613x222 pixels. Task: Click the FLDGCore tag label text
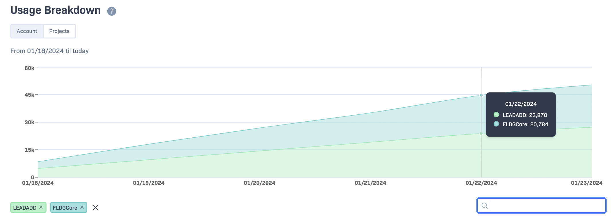pos(65,208)
